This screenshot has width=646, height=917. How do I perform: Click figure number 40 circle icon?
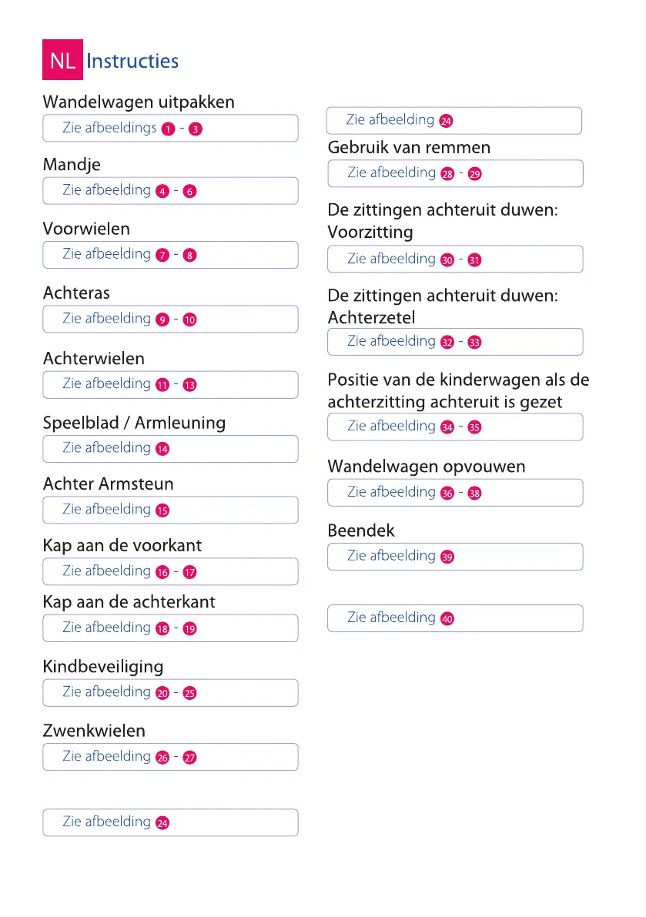click(447, 618)
